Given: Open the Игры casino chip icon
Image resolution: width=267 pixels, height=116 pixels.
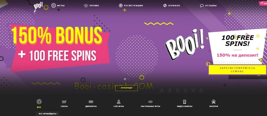Looking at the screenshot, I should point(53,5).
